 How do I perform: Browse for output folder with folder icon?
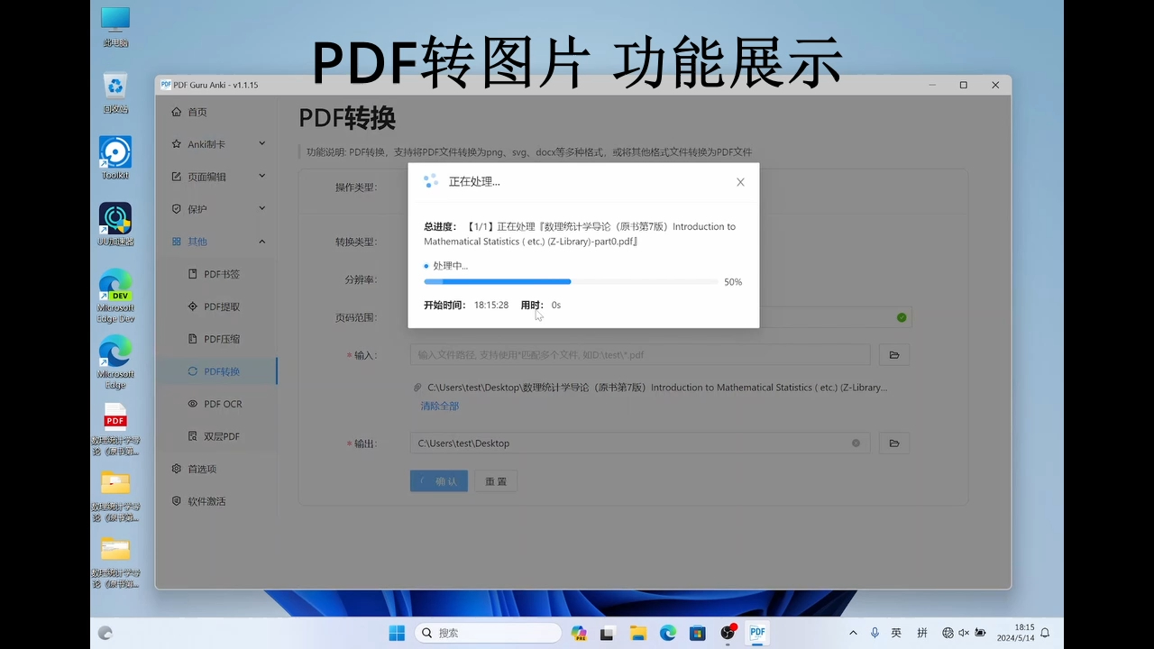(894, 443)
